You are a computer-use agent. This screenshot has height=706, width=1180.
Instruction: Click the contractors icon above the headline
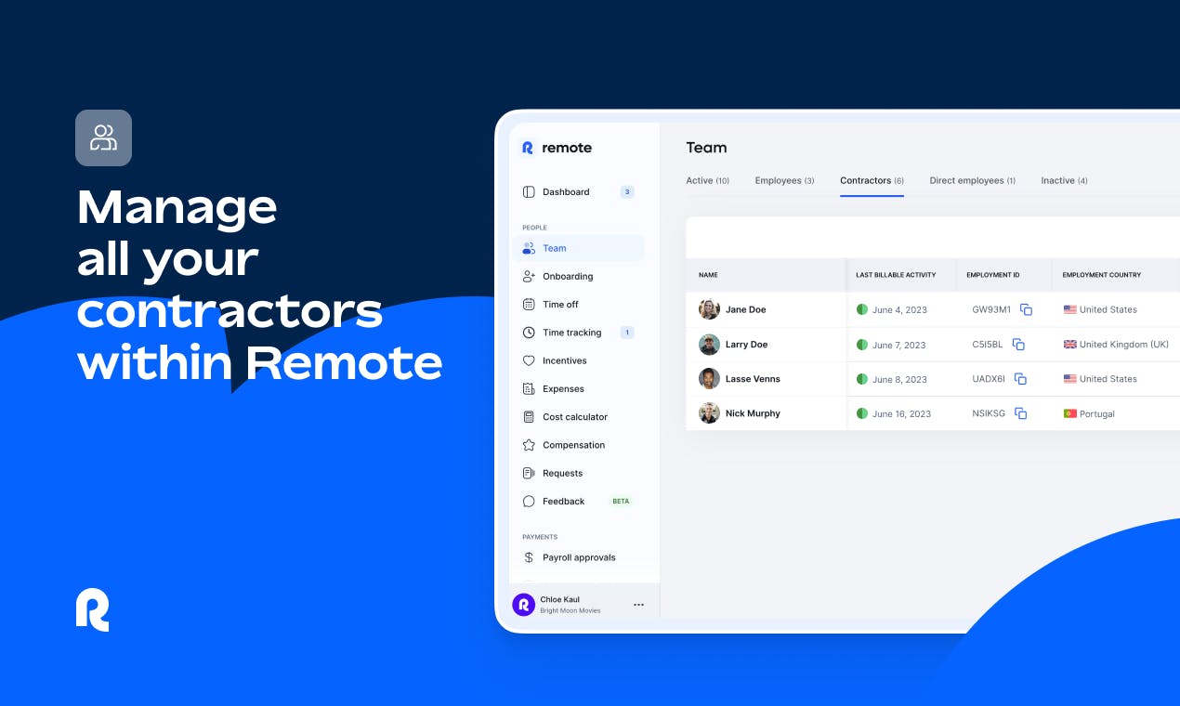[x=103, y=137]
